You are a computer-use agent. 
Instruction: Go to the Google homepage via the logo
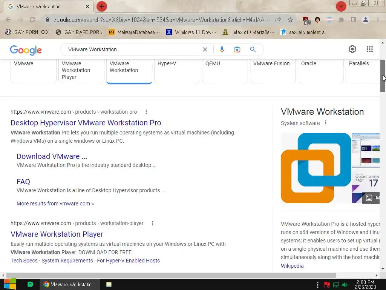click(x=26, y=50)
